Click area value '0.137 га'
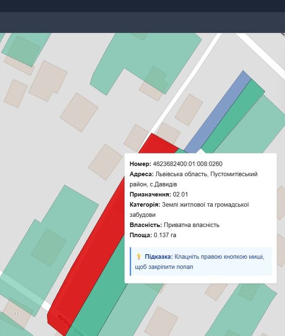 coord(165,235)
